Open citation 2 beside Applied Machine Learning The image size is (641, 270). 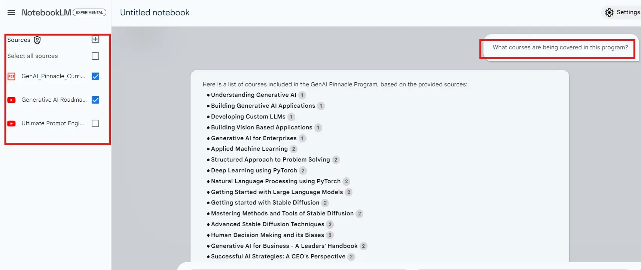click(294, 149)
